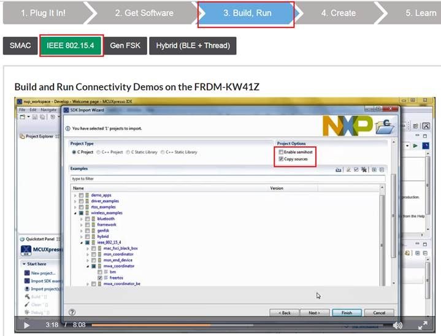Viewport: 441px width, 336px height.
Task: Click the collapse all icon in Examples toolbar
Action: pos(382,170)
